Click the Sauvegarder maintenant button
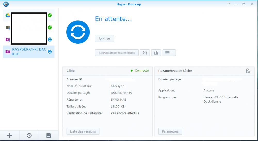 click(117, 53)
